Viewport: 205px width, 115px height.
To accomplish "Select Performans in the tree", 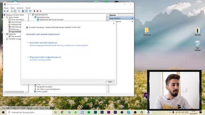I will [x=14, y=29].
